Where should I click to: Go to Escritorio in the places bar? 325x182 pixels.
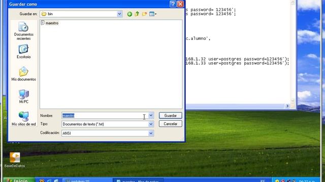(x=24, y=52)
